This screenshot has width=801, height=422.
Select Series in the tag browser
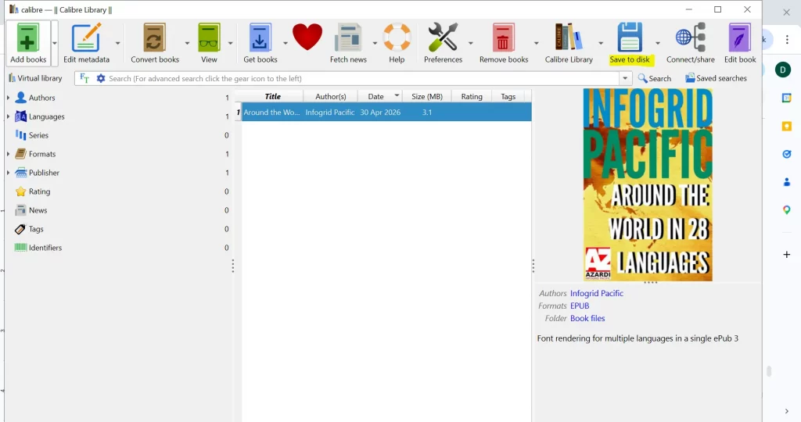coord(38,135)
